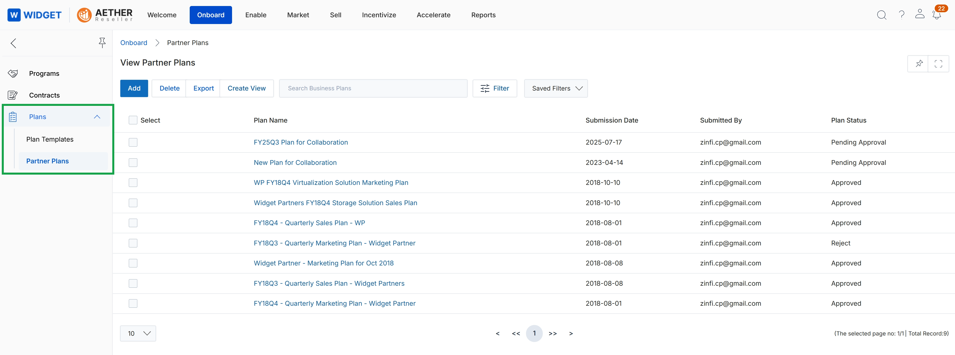
Task: Click the Contracts document icon
Action: click(13, 95)
